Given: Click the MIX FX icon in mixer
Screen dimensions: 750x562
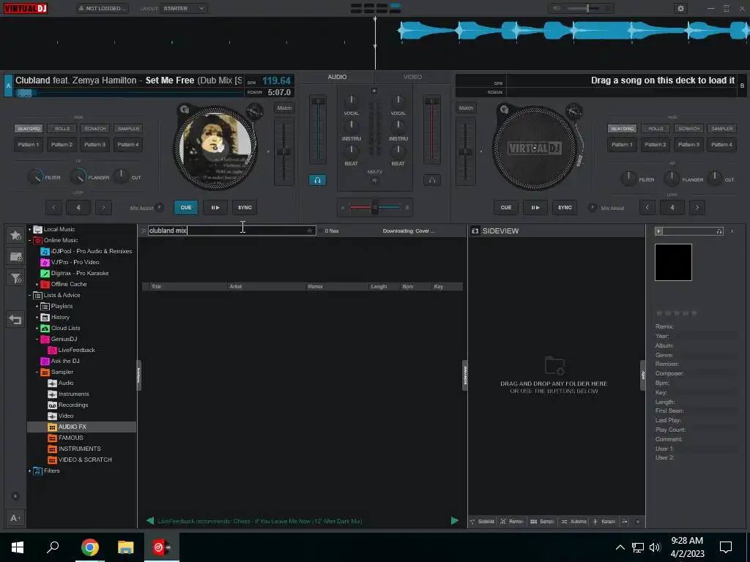Looking at the screenshot, I should [374, 181].
